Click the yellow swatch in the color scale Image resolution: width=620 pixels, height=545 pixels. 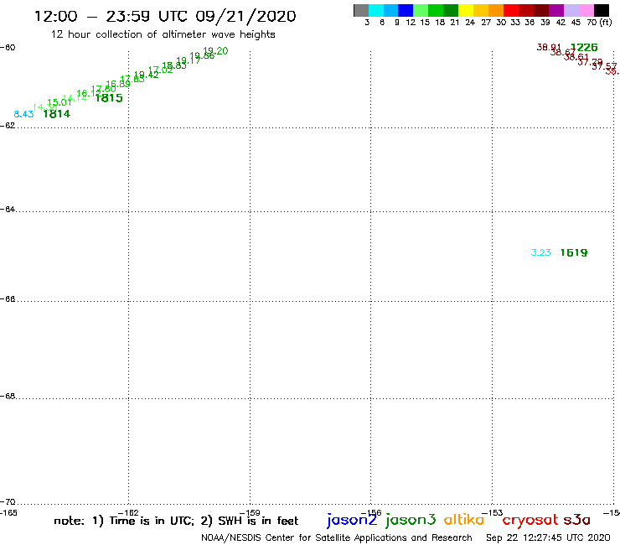[x=466, y=10]
